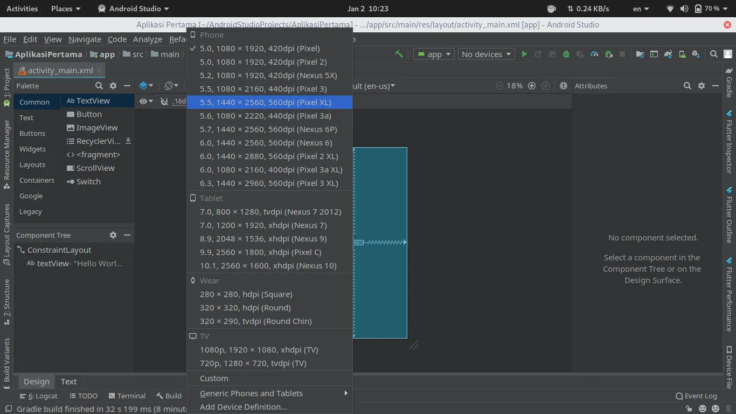Open the SDK Manager icon
This screenshot has height=414, width=736.
[x=696, y=54]
